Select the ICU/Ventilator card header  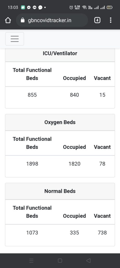60,54
